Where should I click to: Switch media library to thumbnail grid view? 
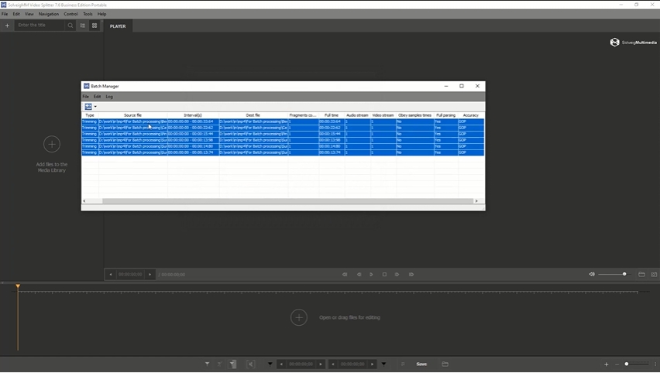click(x=95, y=26)
